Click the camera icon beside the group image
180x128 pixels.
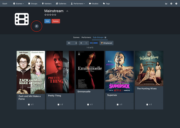click(37, 26)
